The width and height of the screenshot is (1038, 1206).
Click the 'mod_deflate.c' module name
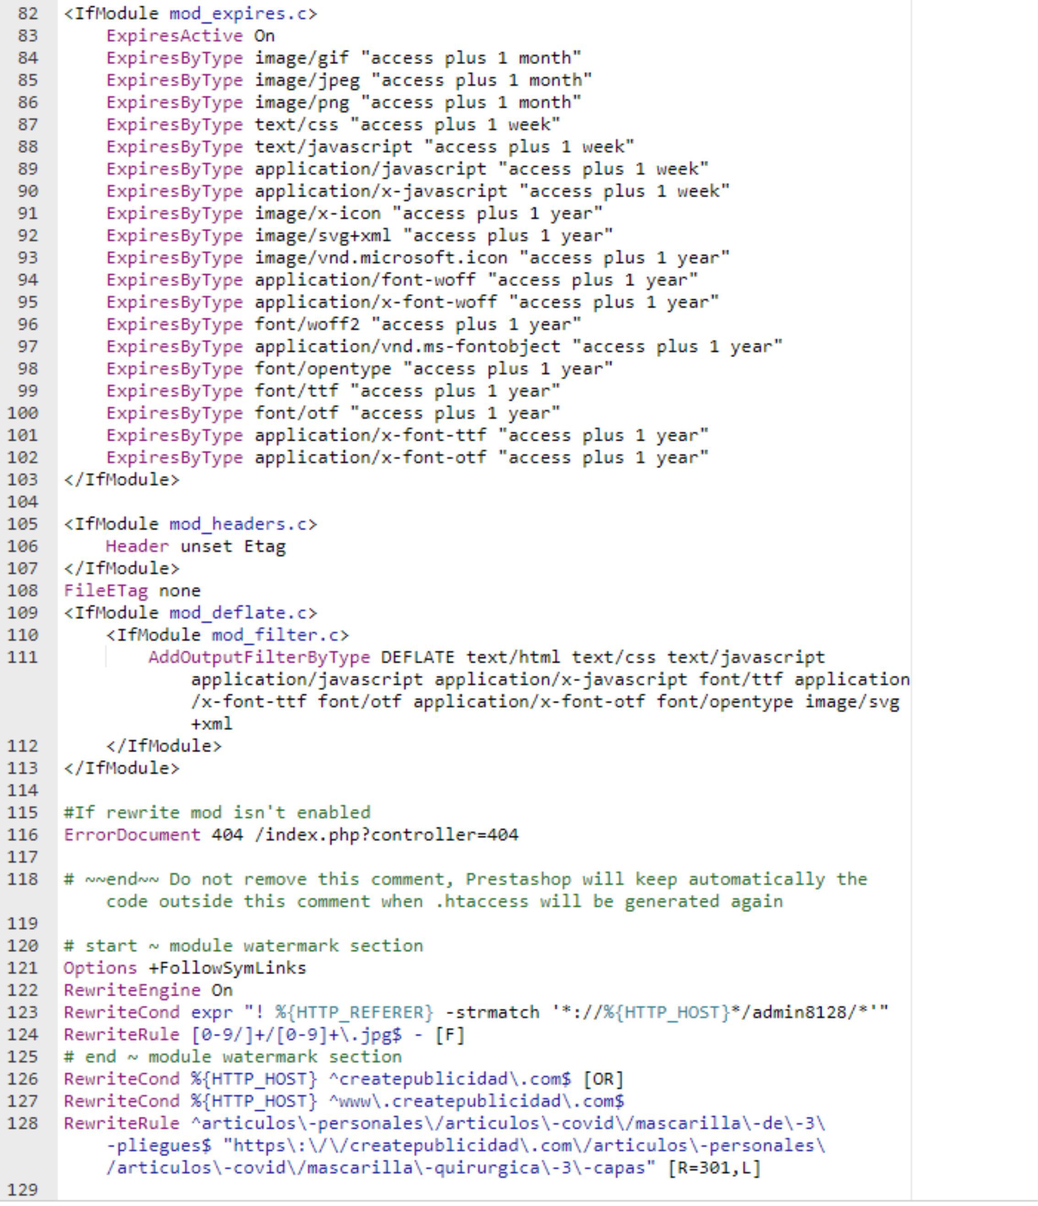click(x=238, y=613)
